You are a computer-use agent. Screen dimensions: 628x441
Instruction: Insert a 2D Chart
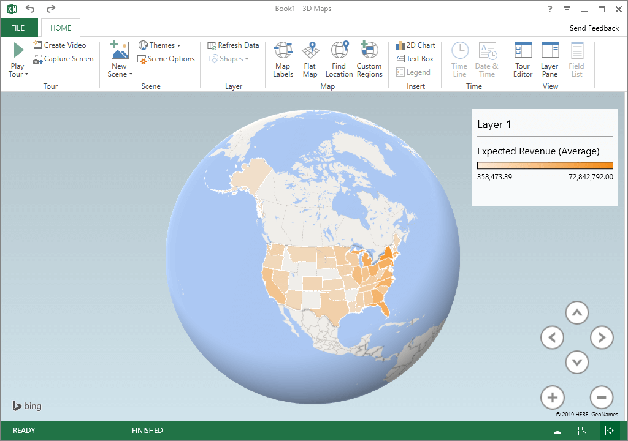[416, 45]
